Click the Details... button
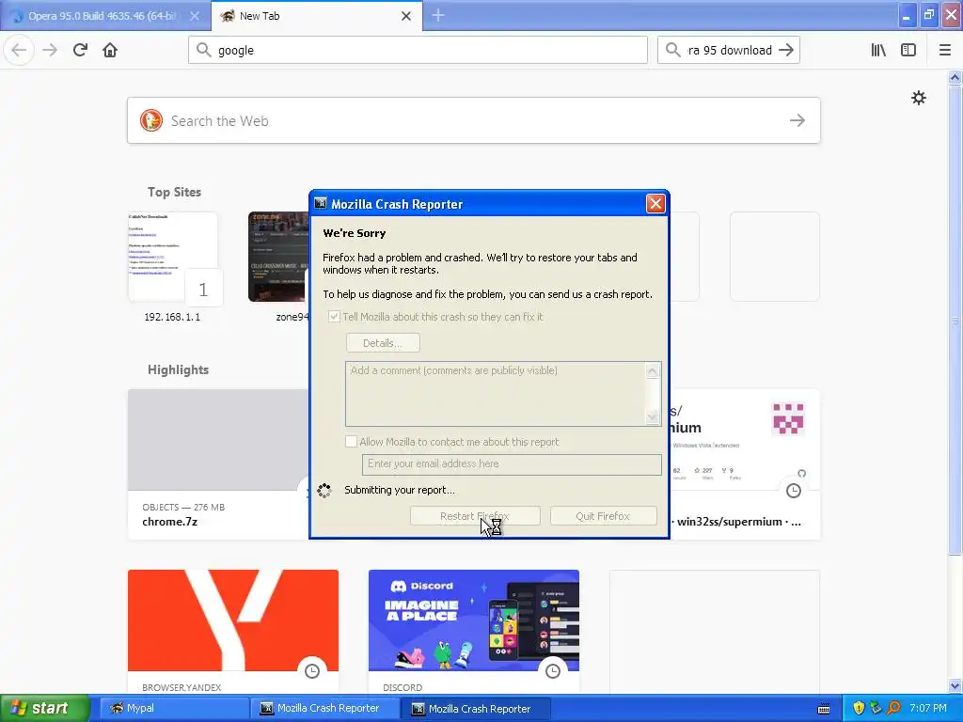 (x=383, y=343)
